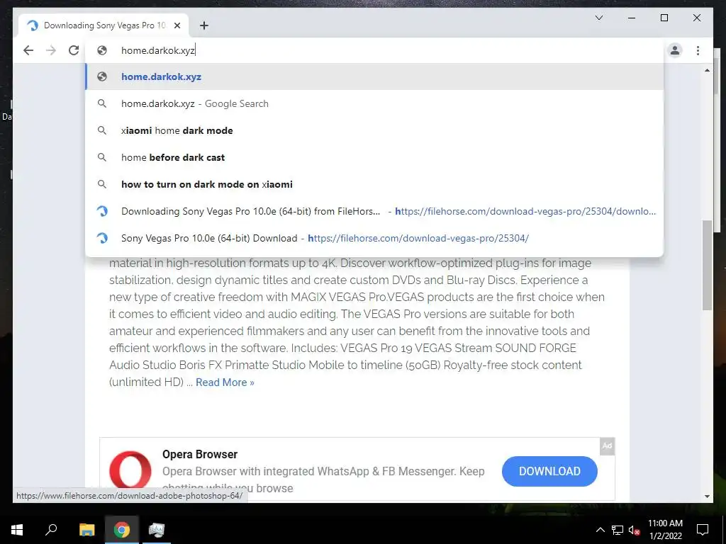Click the Opera DOWNLOAD button
The image size is (726, 544).
[549, 471]
